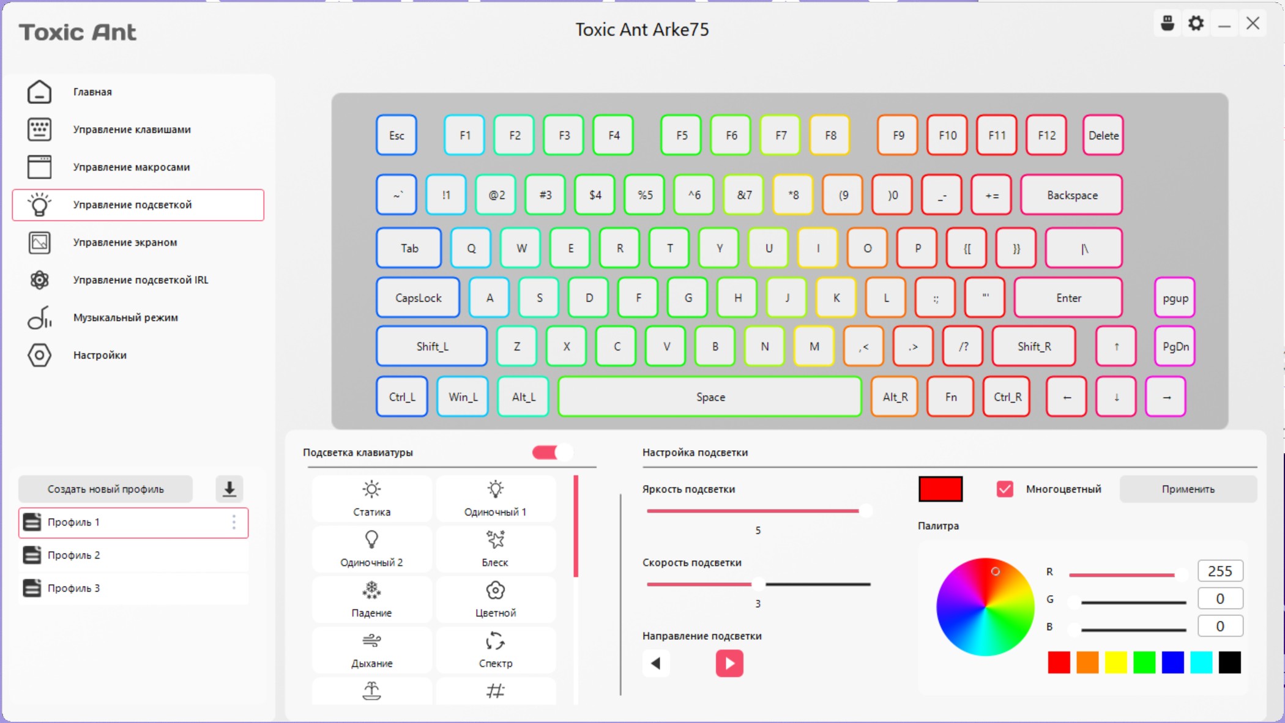1285x723 pixels.
Task: Set lighting direction to left arrow
Action: point(656,663)
